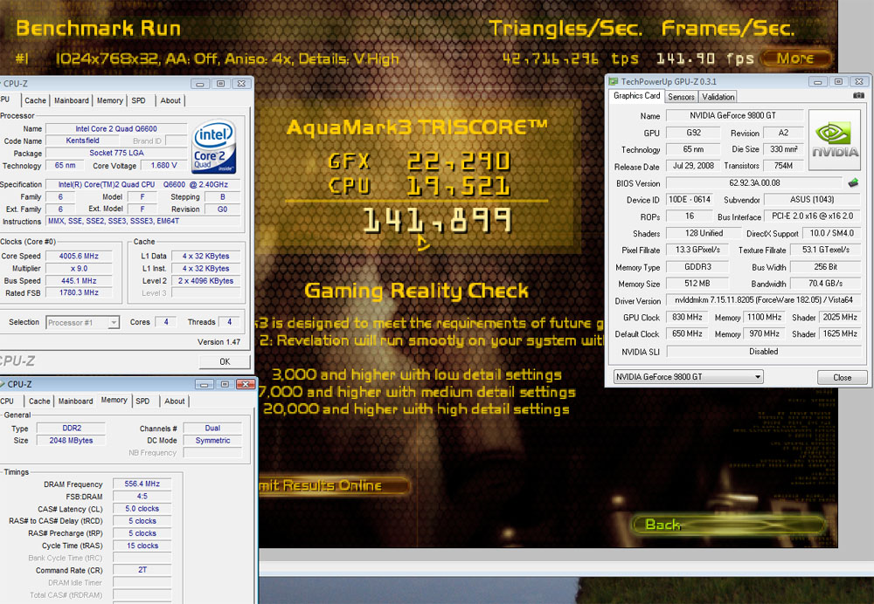Click the Shaders 128 Unified field

click(704, 233)
